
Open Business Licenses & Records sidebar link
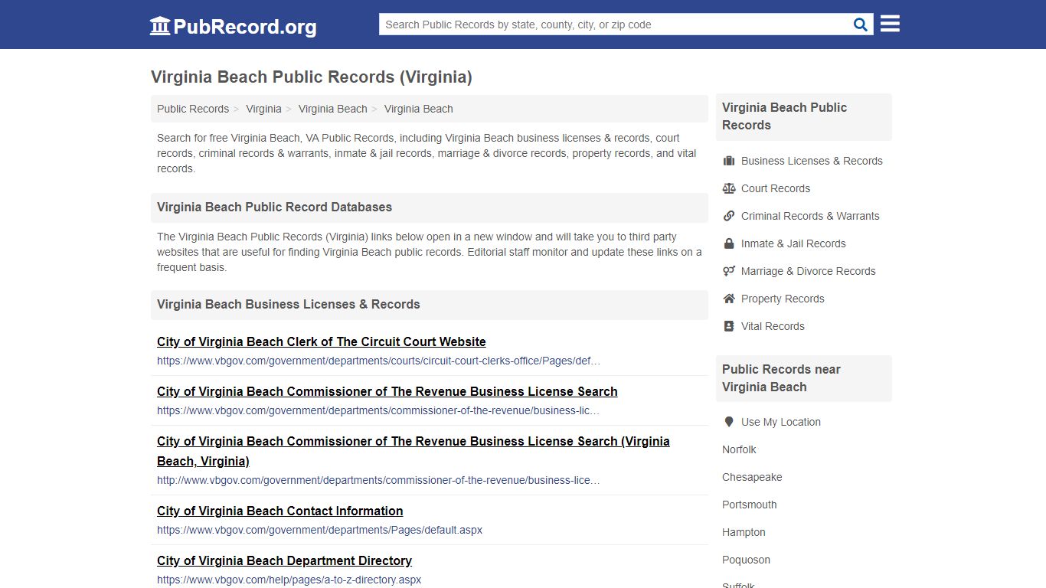click(x=812, y=161)
